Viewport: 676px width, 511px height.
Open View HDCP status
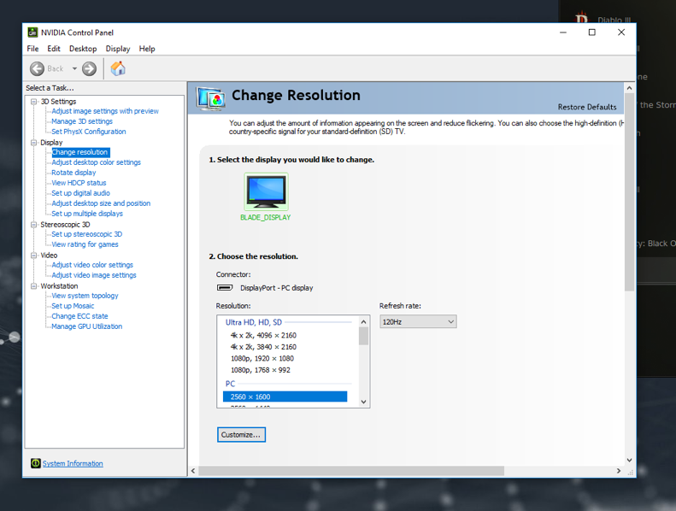point(79,183)
